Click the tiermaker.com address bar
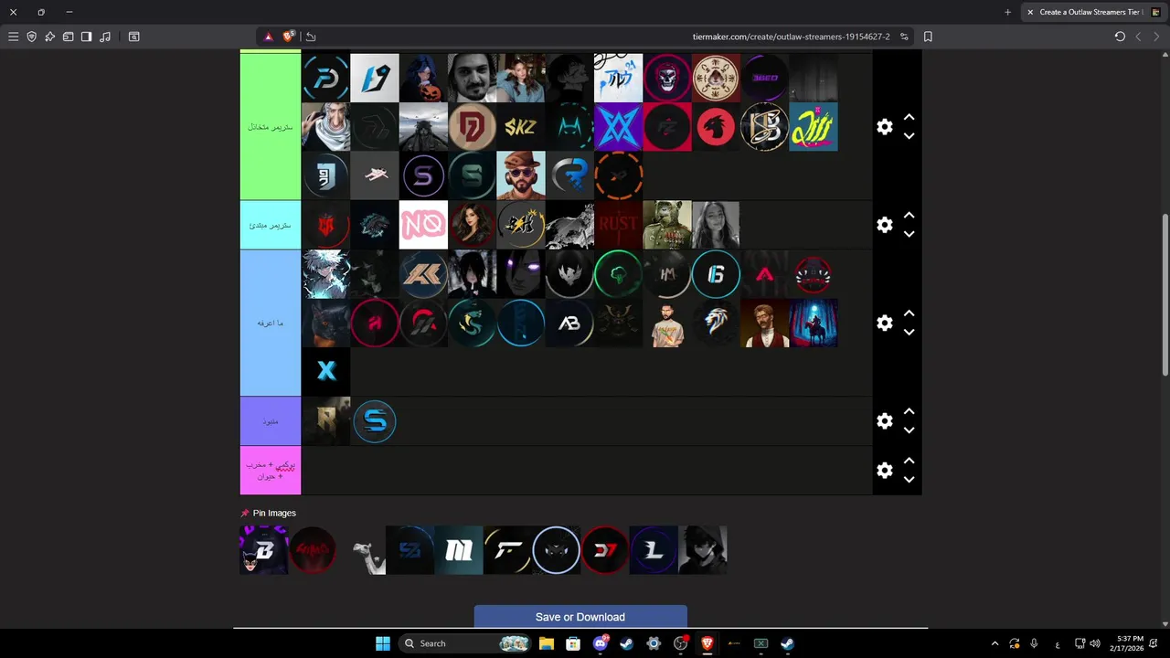This screenshot has height=658, width=1170. pyautogui.click(x=791, y=37)
